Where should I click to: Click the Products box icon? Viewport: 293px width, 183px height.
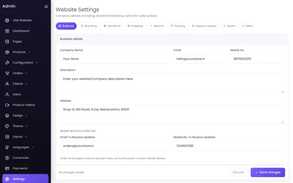coord(7,52)
